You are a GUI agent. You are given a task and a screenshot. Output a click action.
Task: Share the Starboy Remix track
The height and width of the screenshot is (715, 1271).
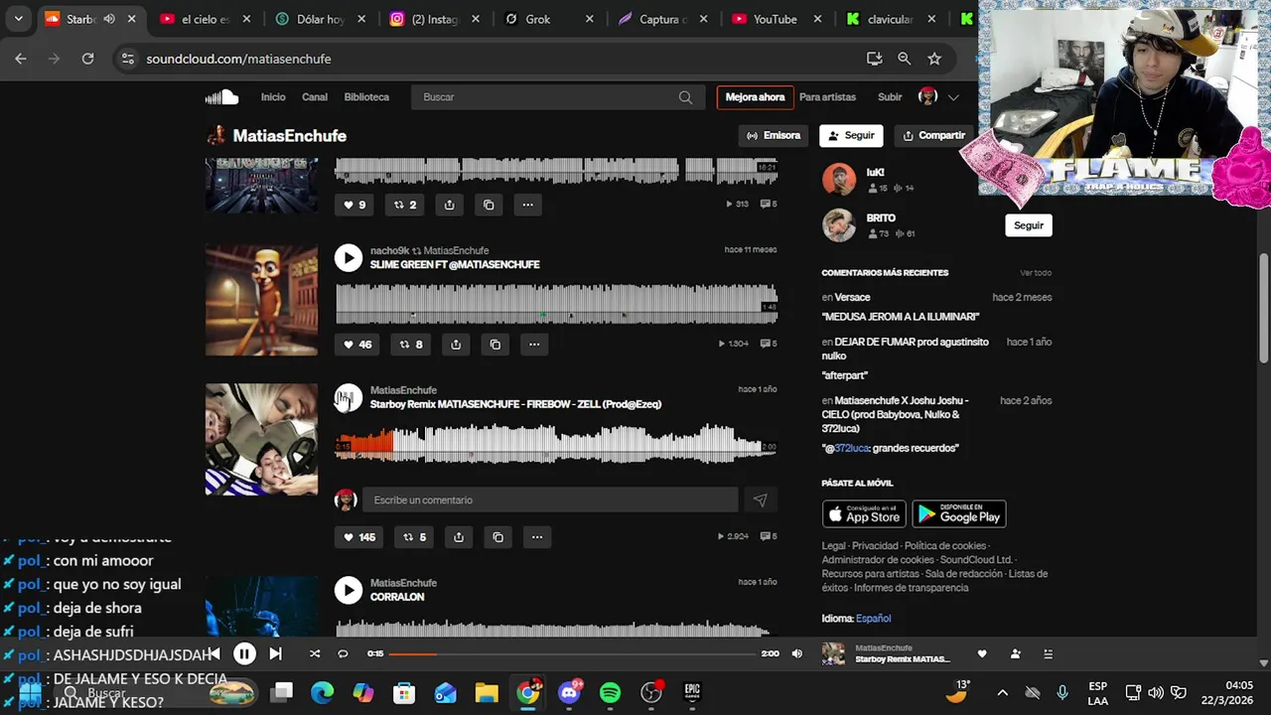[459, 537]
